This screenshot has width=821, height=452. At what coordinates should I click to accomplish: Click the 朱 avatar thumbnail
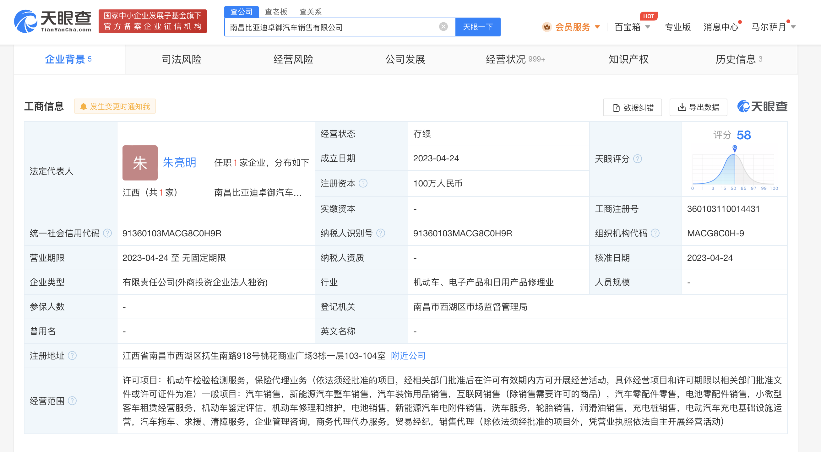pos(140,163)
